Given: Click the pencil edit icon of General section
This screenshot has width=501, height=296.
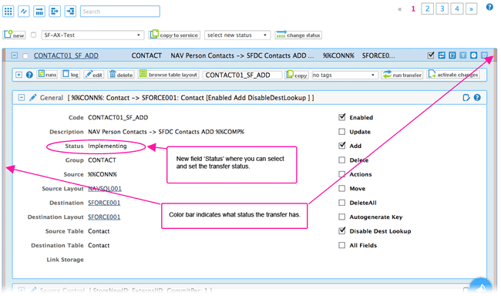Looking at the screenshot, I should pyautogui.click(x=33, y=97).
